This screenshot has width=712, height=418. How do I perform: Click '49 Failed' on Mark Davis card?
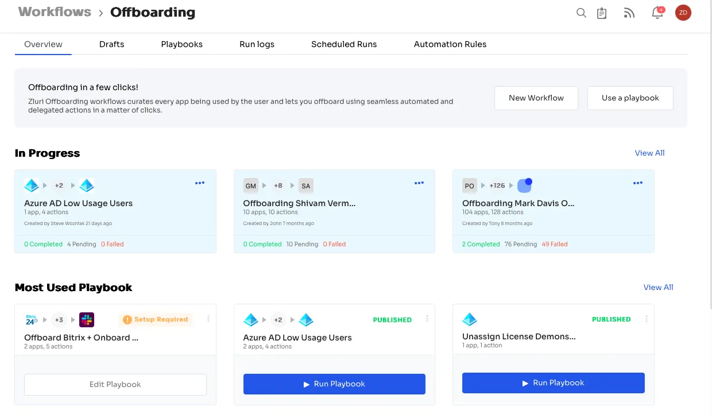pos(554,244)
